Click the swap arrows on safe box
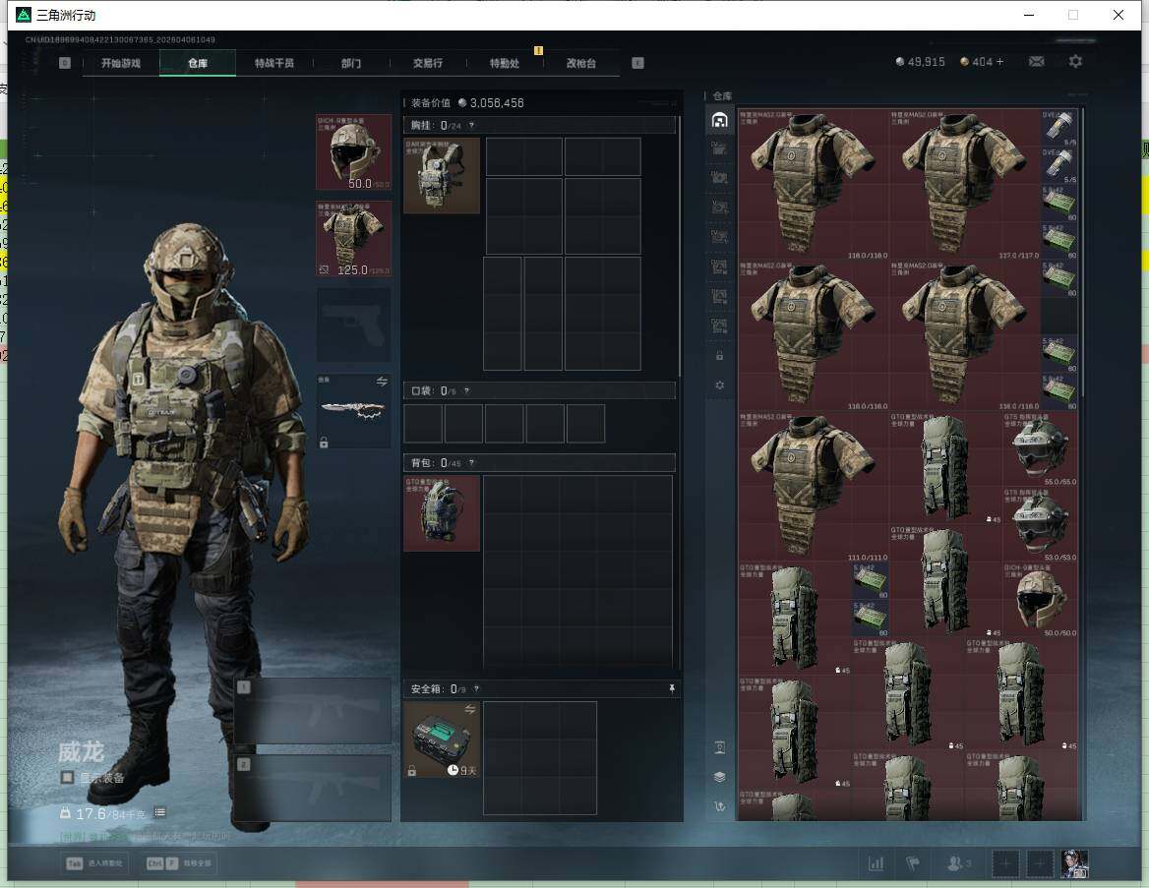 (469, 709)
